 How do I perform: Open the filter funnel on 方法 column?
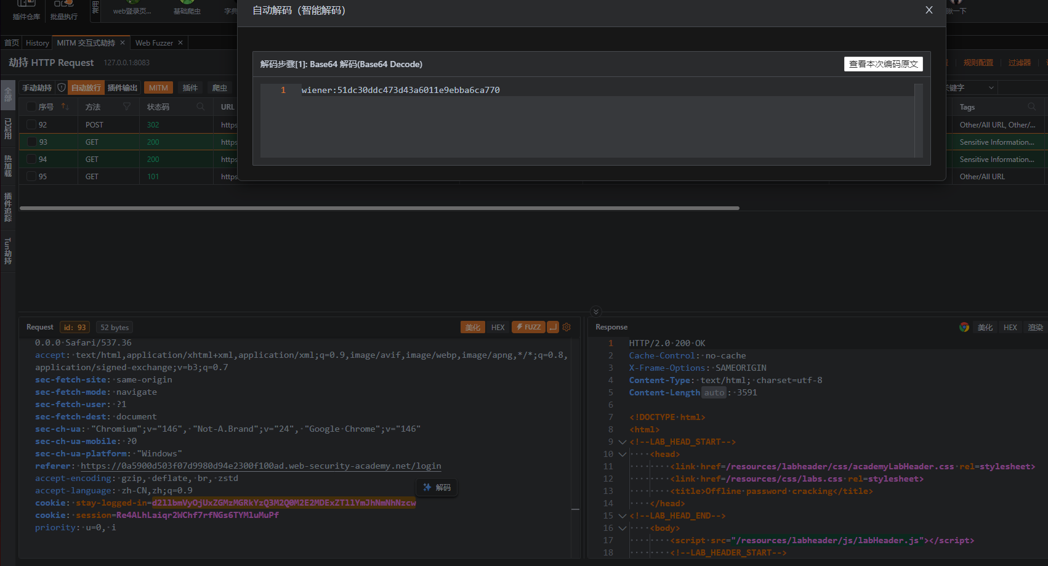pos(127,107)
